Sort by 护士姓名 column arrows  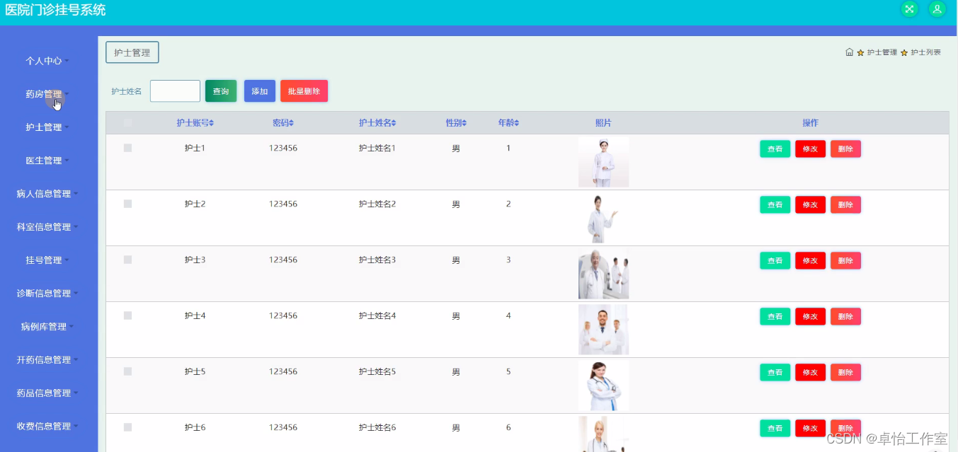pyautogui.click(x=394, y=123)
